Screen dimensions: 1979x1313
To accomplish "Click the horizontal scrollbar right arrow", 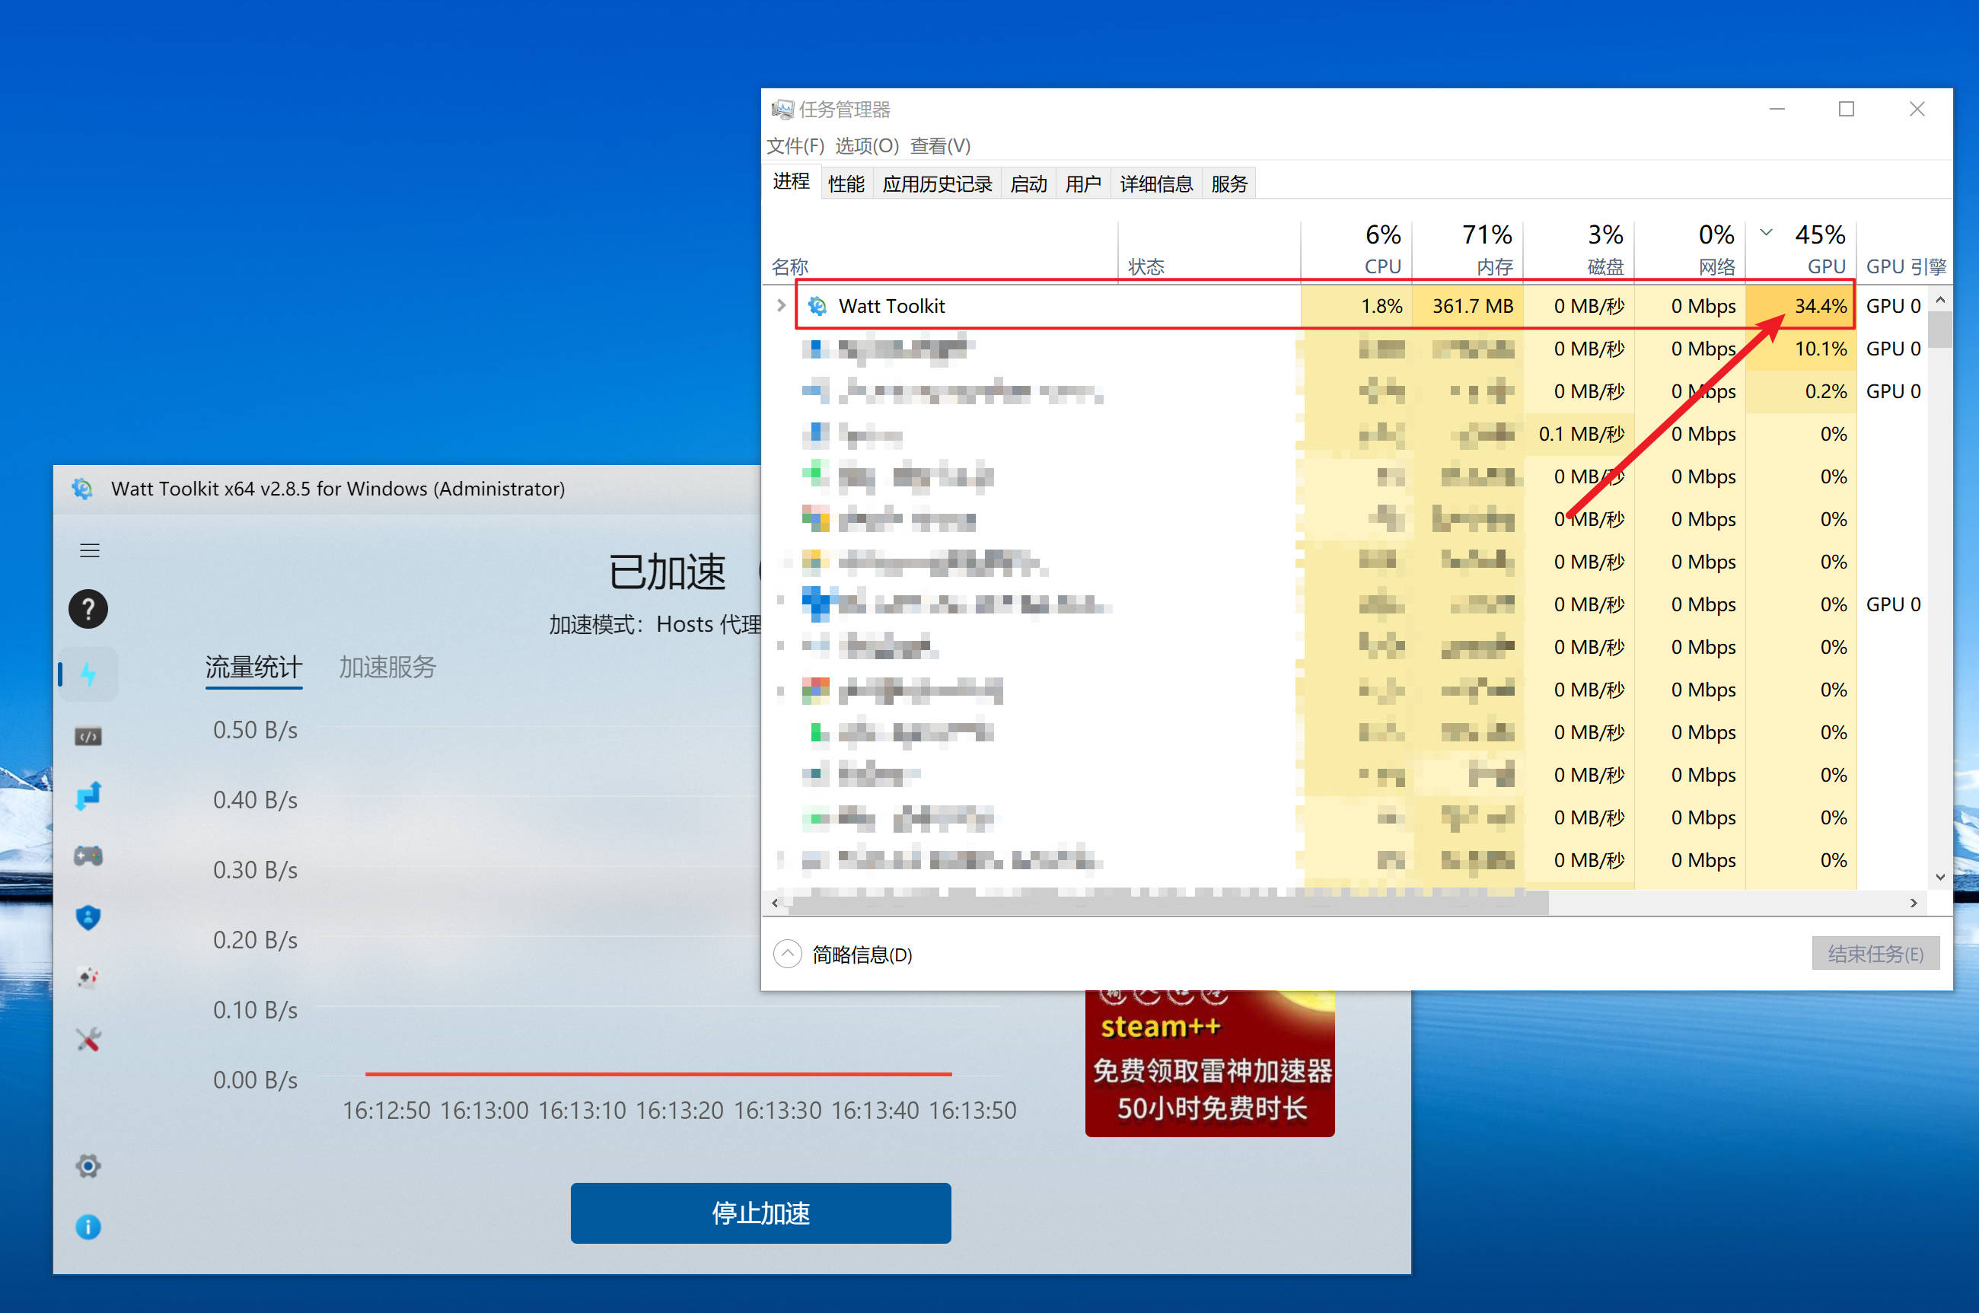I will click(1914, 903).
